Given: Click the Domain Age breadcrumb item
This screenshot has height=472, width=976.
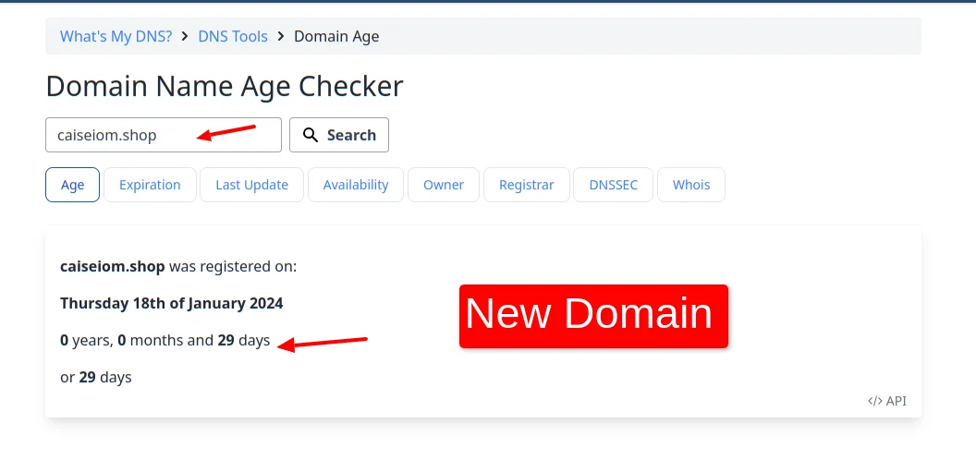Looking at the screenshot, I should (x=336, y=36).
